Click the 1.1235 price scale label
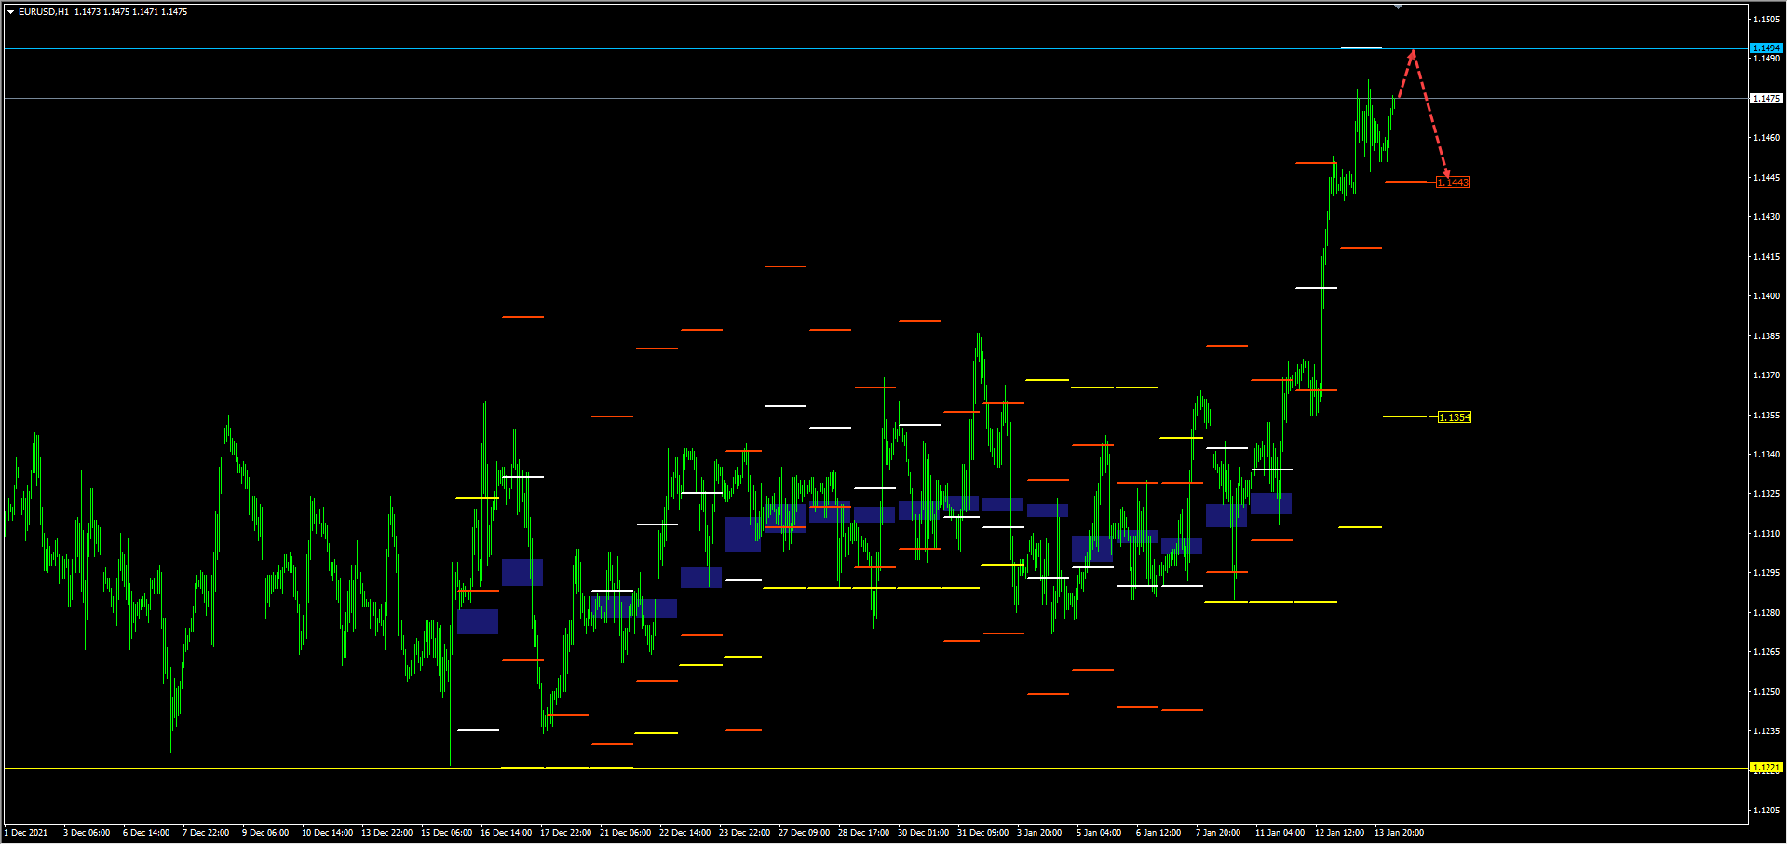 coord(1767,731)
